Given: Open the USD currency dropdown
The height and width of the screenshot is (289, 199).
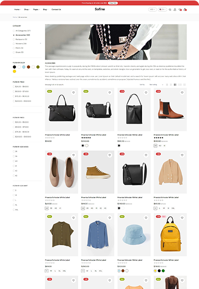Looking at the screenshot, I should (152, 9).
